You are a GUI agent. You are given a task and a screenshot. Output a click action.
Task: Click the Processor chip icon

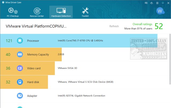[20, 40]
